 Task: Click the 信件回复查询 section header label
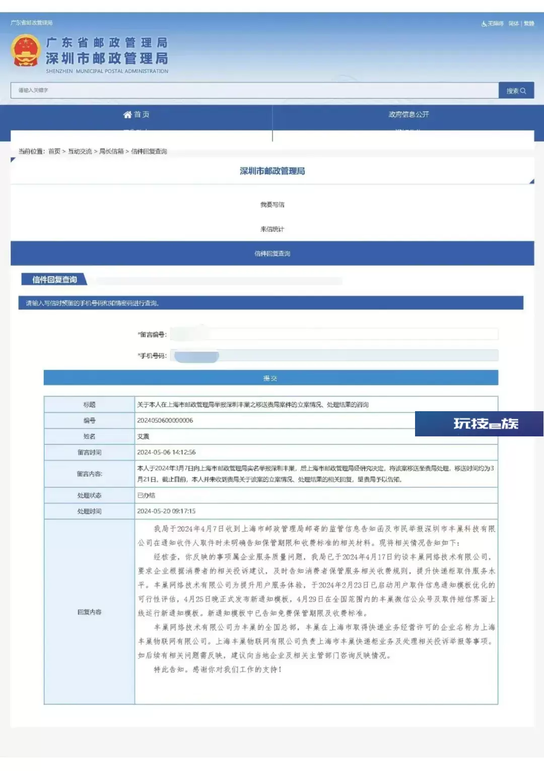coord(54,280)
